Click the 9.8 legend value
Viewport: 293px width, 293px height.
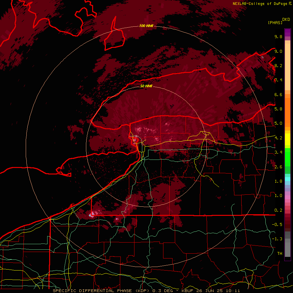click(x=278, y=36)
